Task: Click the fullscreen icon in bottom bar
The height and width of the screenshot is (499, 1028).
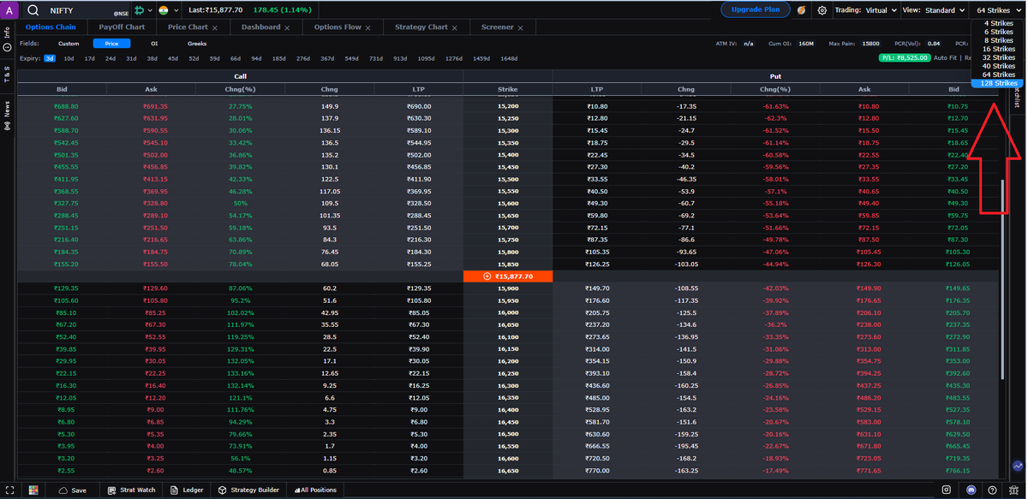Action: (x=10, y=490)
